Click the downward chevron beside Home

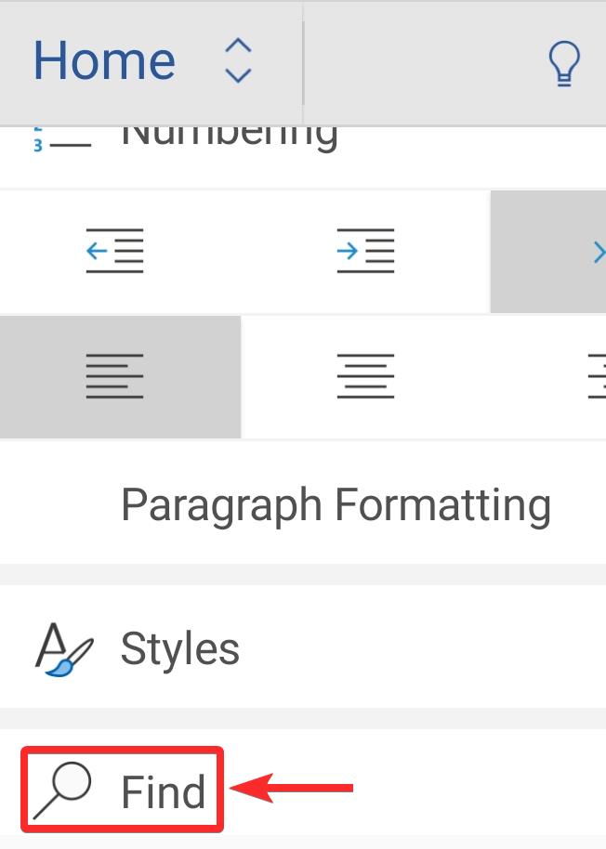239,75
